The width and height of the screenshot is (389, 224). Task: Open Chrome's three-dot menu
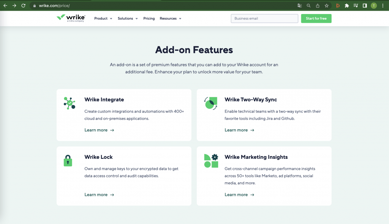[x=383, y=6]
